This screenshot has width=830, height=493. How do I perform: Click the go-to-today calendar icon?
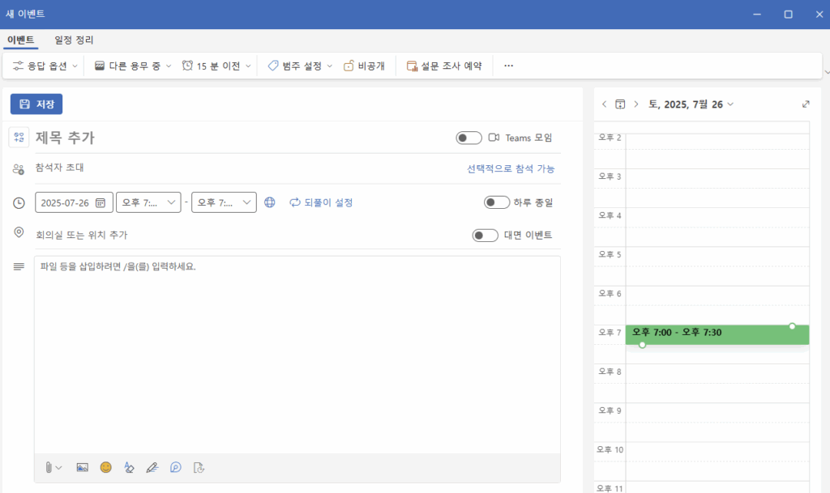coord(620,104)
